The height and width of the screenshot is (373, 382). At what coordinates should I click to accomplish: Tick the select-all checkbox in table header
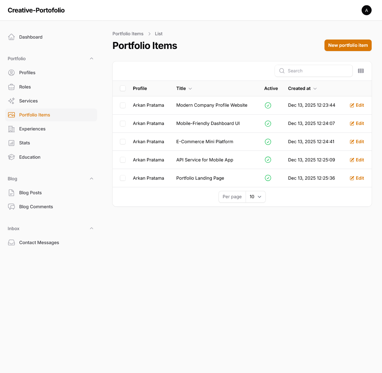tap(123, 88)
